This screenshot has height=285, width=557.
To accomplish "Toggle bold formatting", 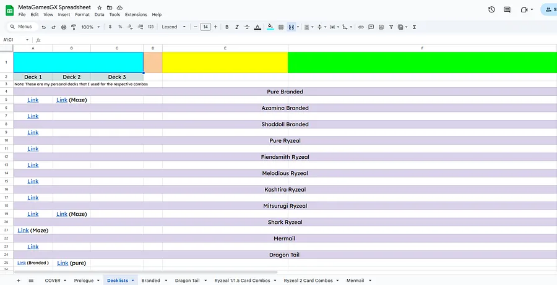I will click(227, 27).
